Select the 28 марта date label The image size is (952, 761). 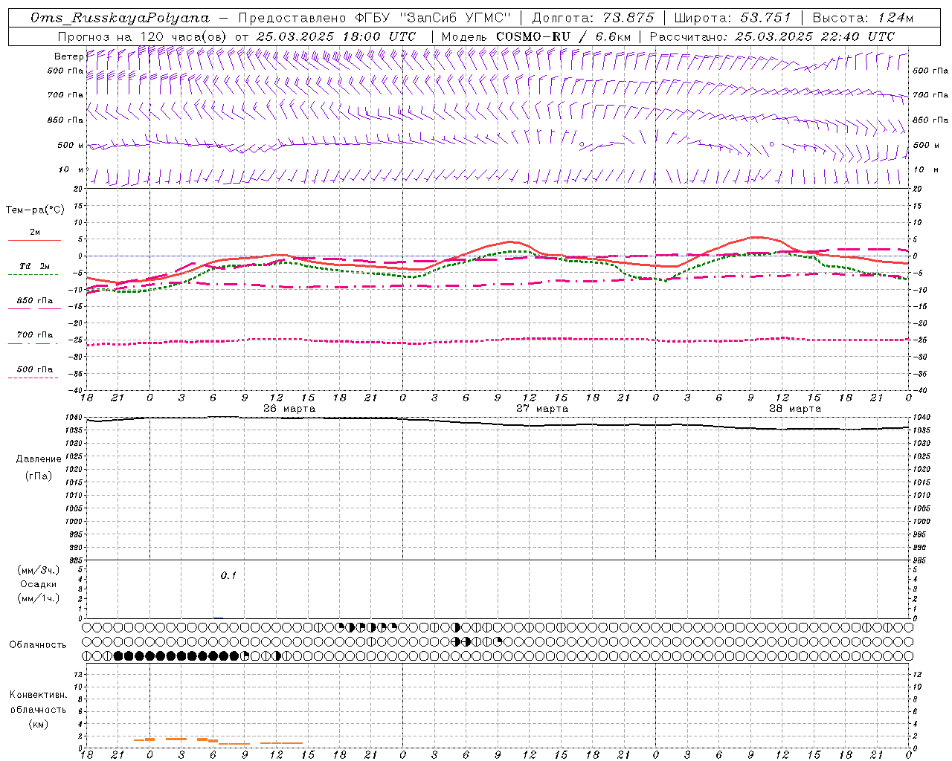coord(795,409)
